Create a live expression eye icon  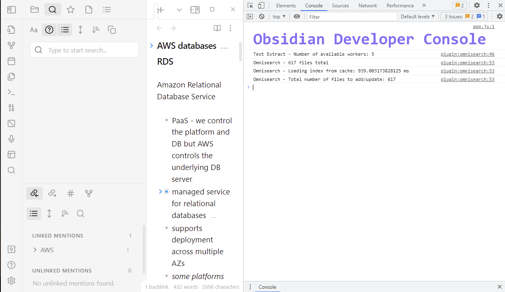(x=297, y=16)
